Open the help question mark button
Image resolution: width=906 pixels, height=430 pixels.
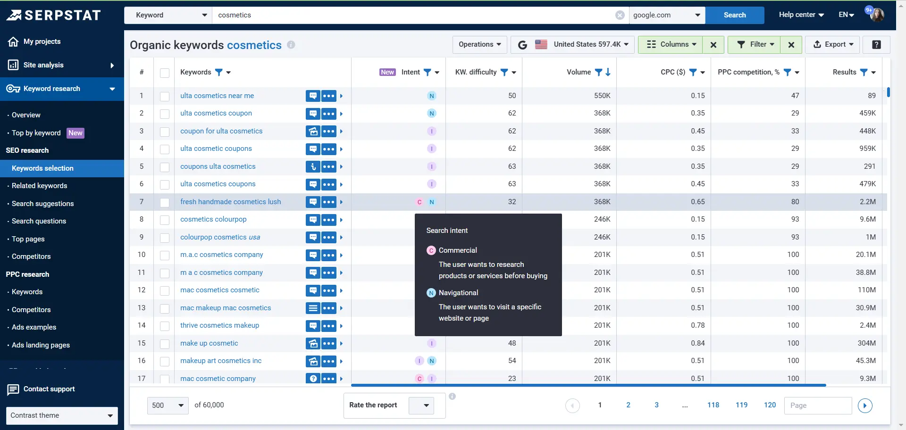876,45
